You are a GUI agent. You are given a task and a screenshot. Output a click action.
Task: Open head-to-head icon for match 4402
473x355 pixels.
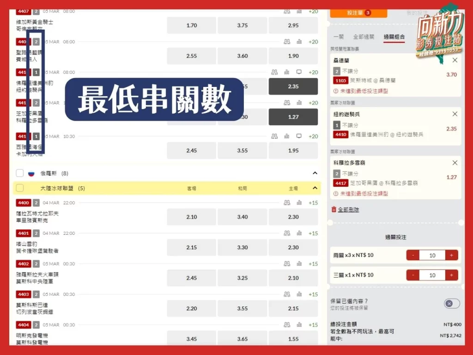pos(287,264)
